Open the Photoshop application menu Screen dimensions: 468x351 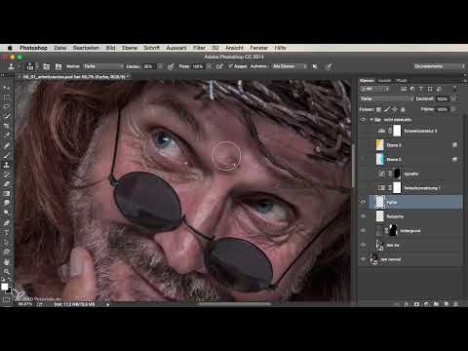click(x=33, y=48)
